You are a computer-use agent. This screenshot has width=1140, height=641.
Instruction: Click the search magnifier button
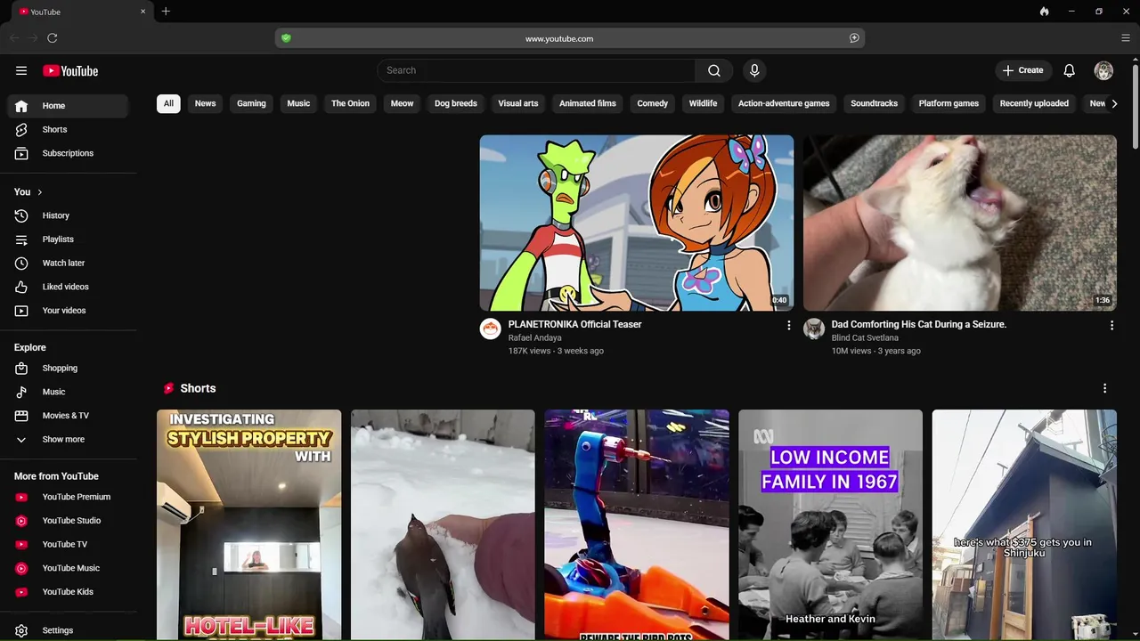pyautogui.click(x=714, y=70)
